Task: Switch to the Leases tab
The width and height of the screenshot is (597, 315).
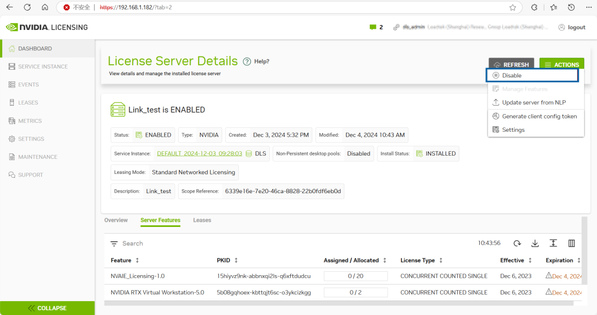Action: click(202, 220)
